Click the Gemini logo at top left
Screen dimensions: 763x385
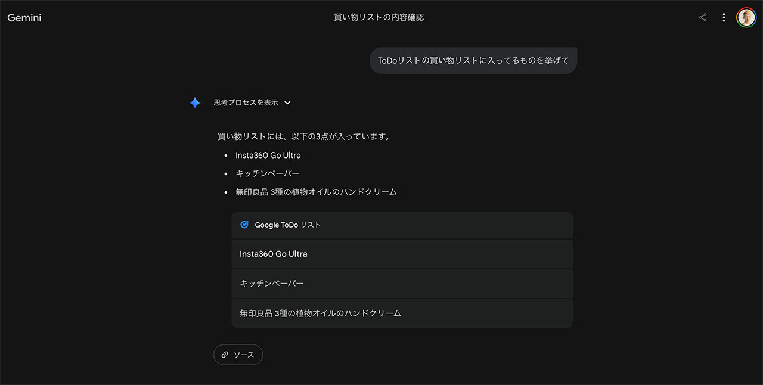click(x=24, y=18)
